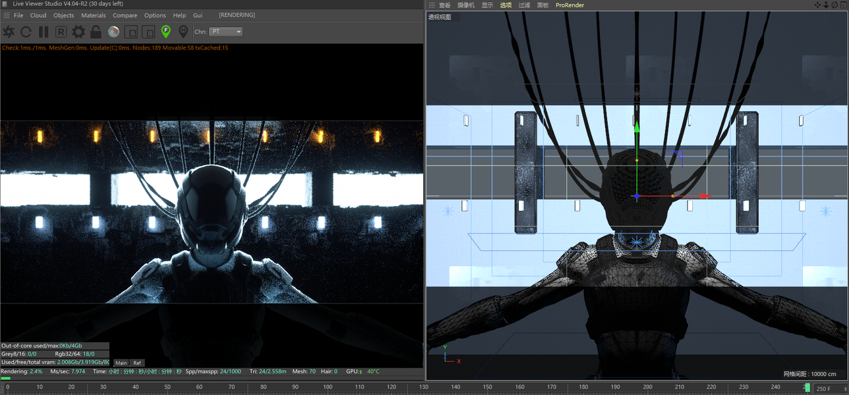Click the Spp/maxspp 24/1000 status text

214,371
